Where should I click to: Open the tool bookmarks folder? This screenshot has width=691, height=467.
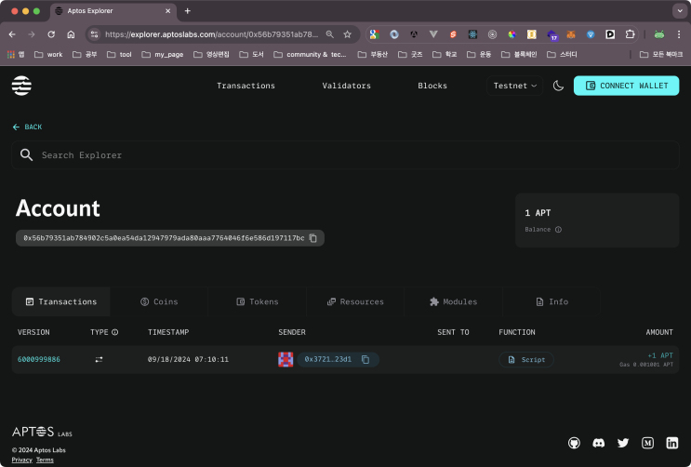click(119, 54)
